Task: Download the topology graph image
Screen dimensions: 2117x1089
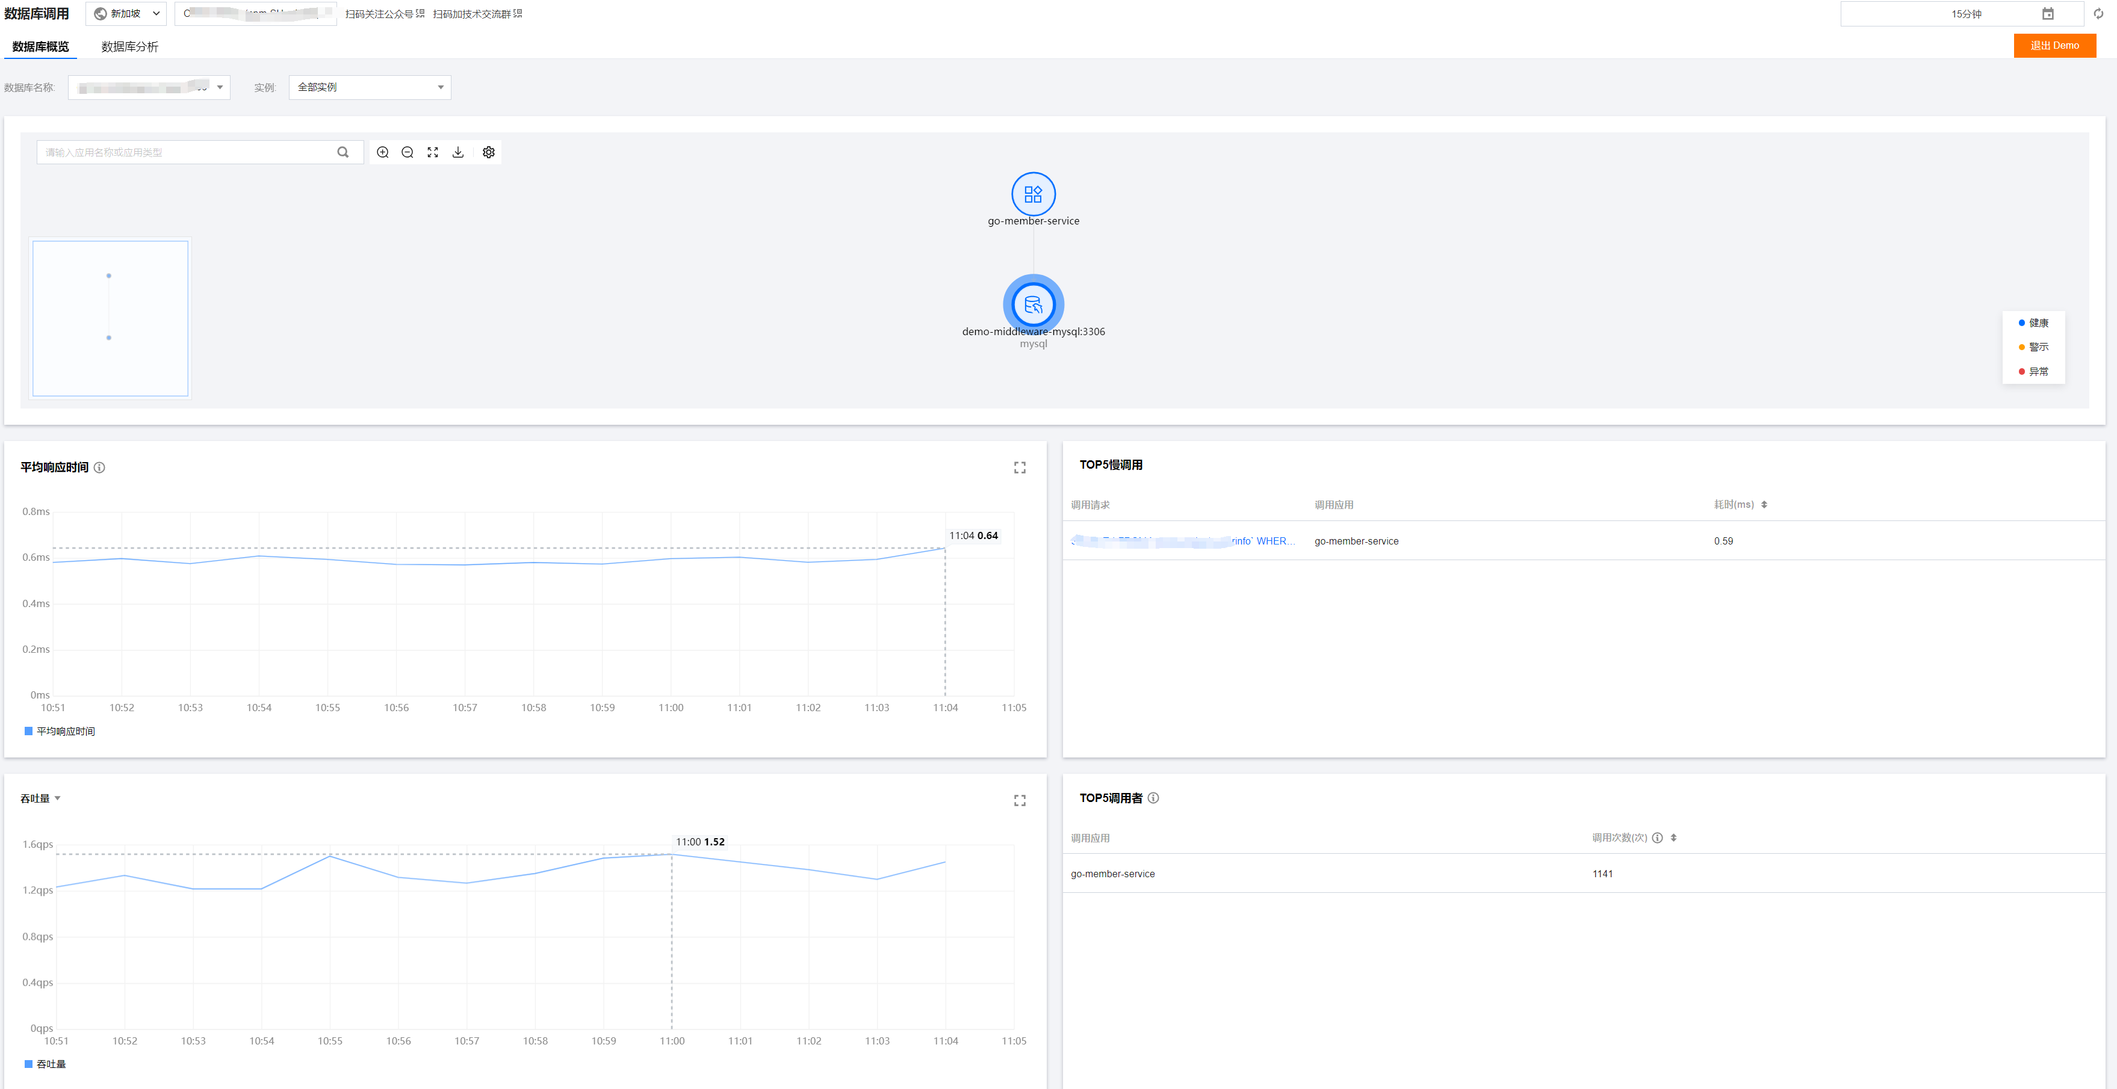Action: [x=459, y=152]
